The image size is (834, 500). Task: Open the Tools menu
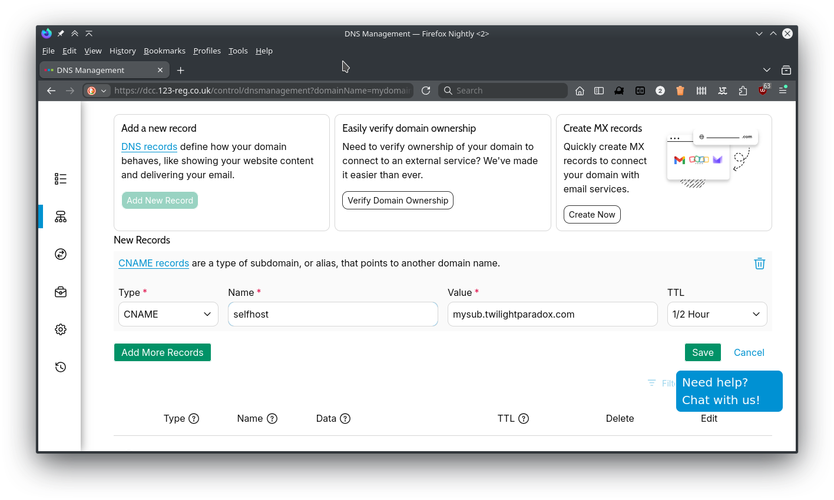pos(238,51)
